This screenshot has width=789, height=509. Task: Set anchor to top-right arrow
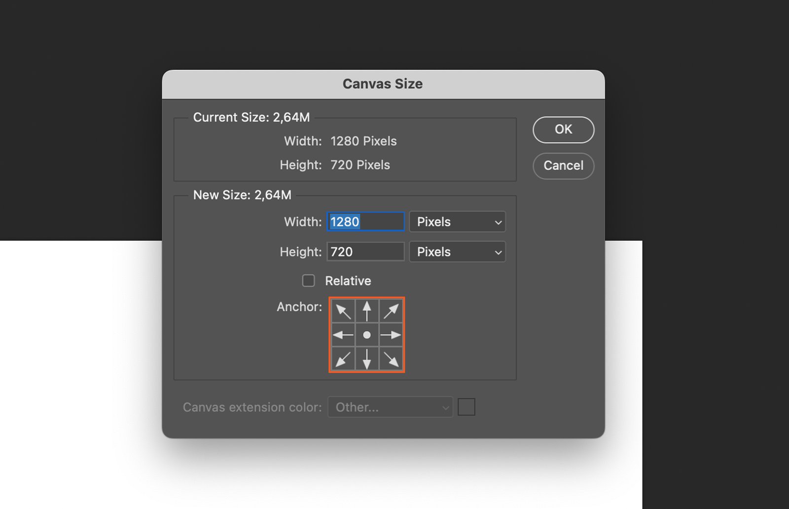click(391, 311)
